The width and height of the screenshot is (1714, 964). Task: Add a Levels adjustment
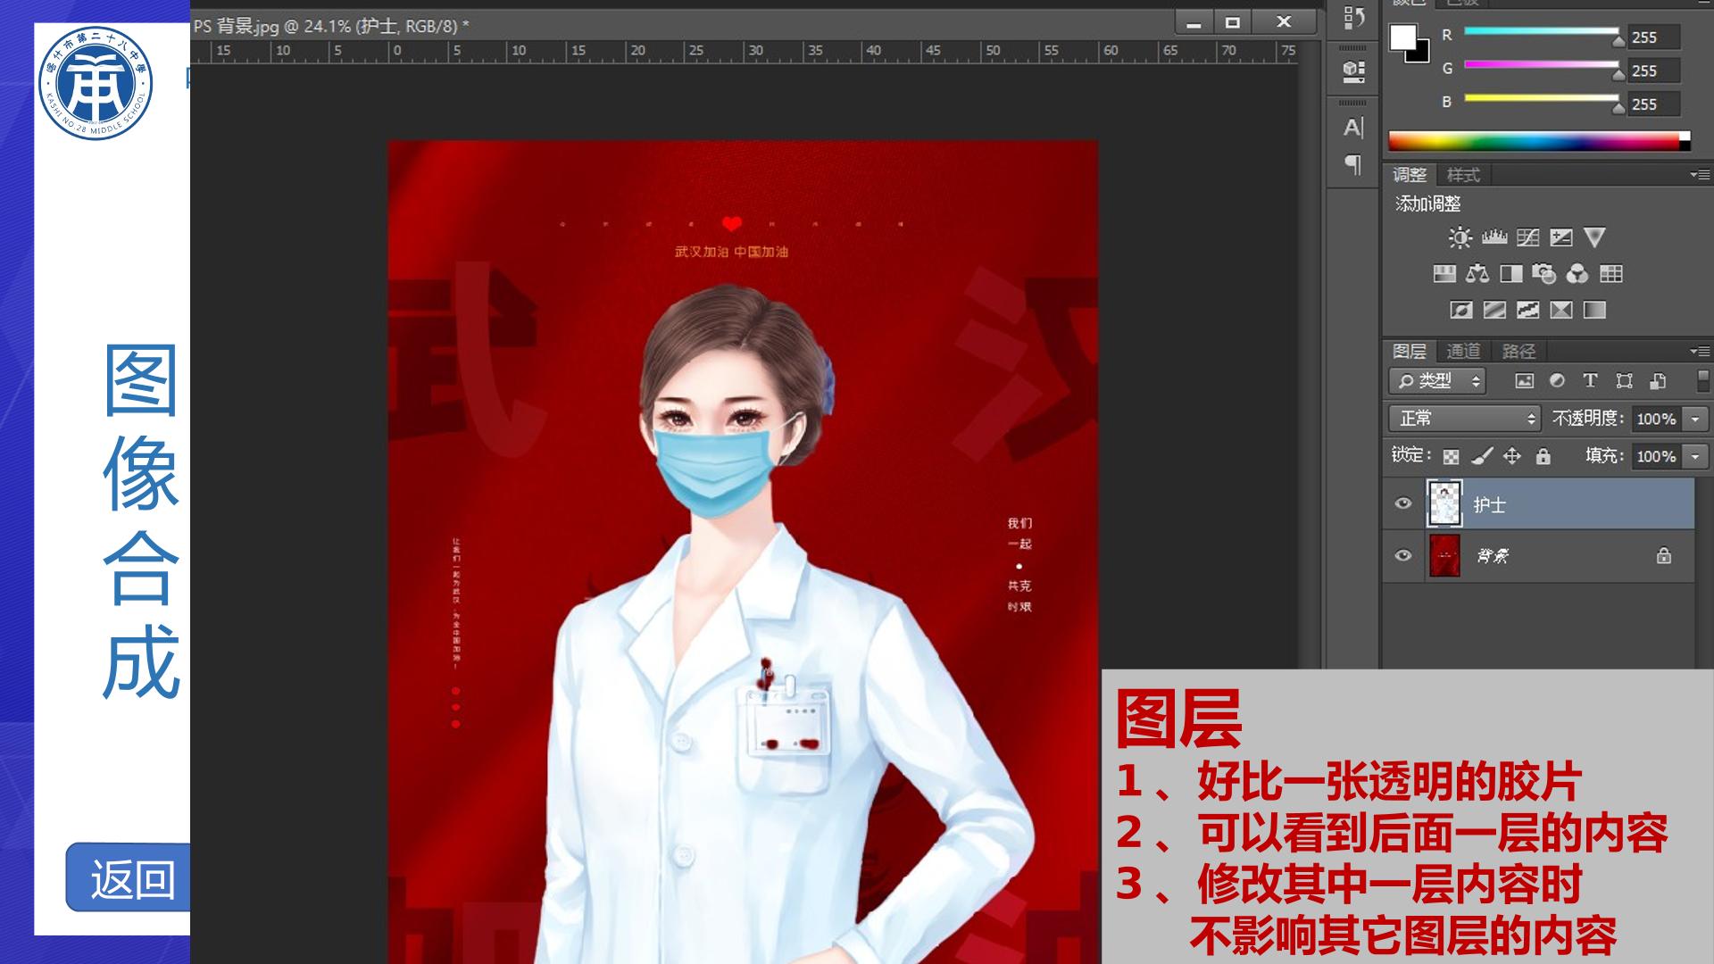[1494, 237]
